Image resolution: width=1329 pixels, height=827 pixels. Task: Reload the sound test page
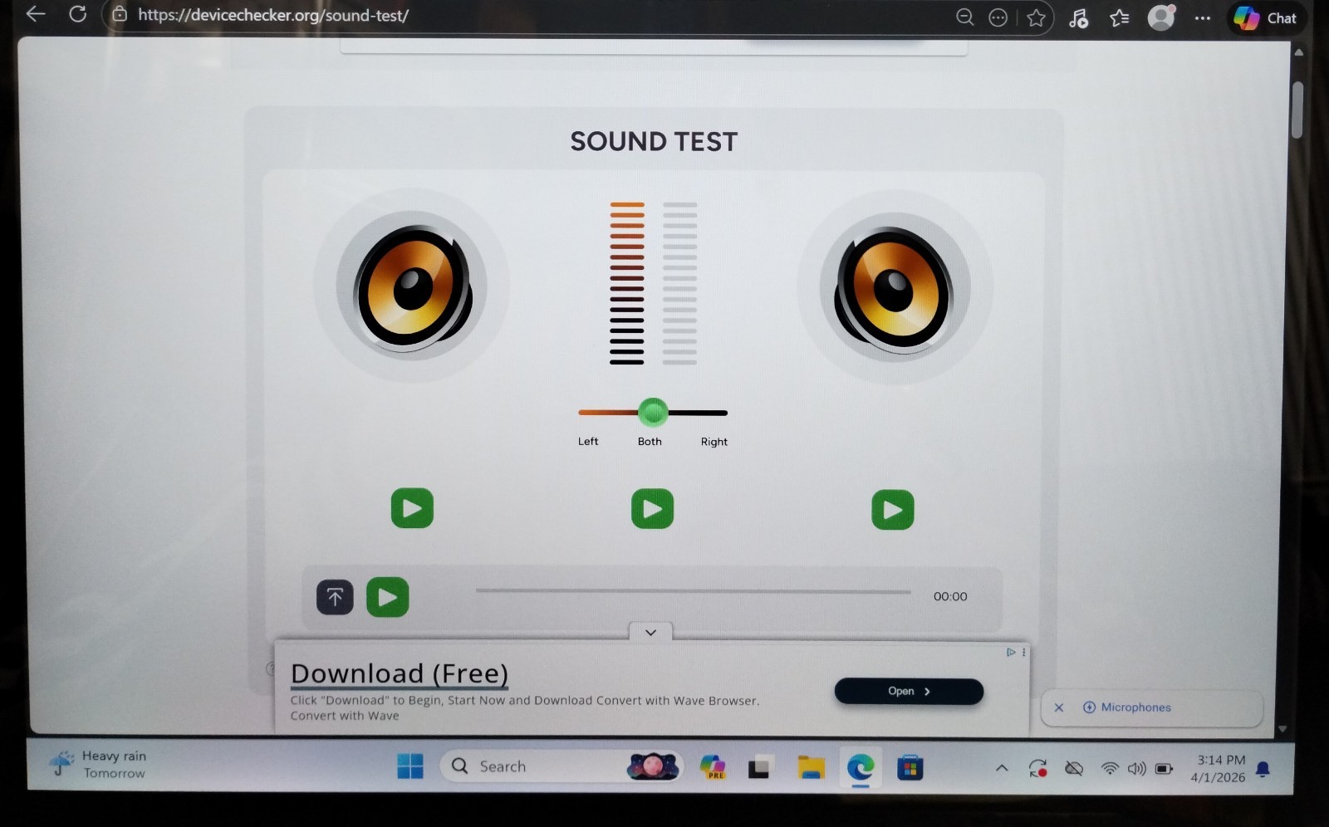[x=77, y=14]
